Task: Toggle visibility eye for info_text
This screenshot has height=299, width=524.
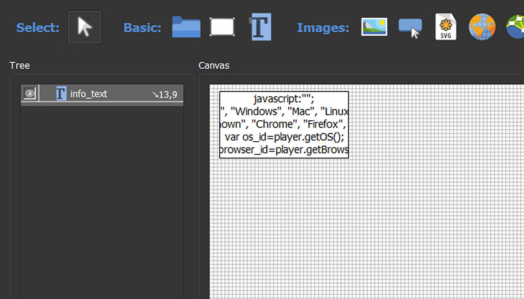Action: click(30, 94)
